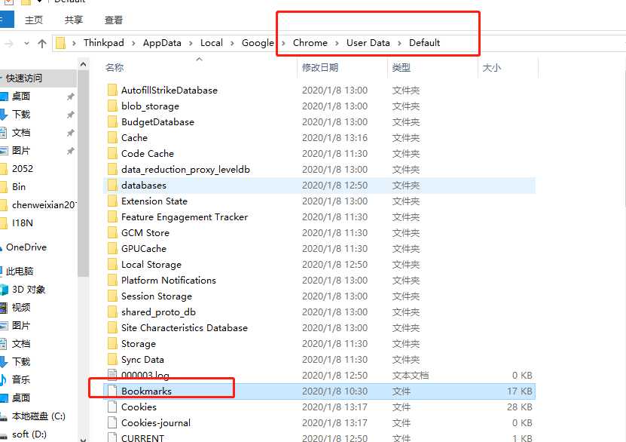Expand chevron after Thinkpad in path
626x442 pixels.
[133, 43]
